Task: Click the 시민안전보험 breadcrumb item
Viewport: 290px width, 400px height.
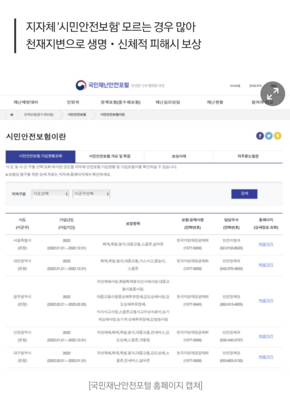Action: click(x=77, y=115)
